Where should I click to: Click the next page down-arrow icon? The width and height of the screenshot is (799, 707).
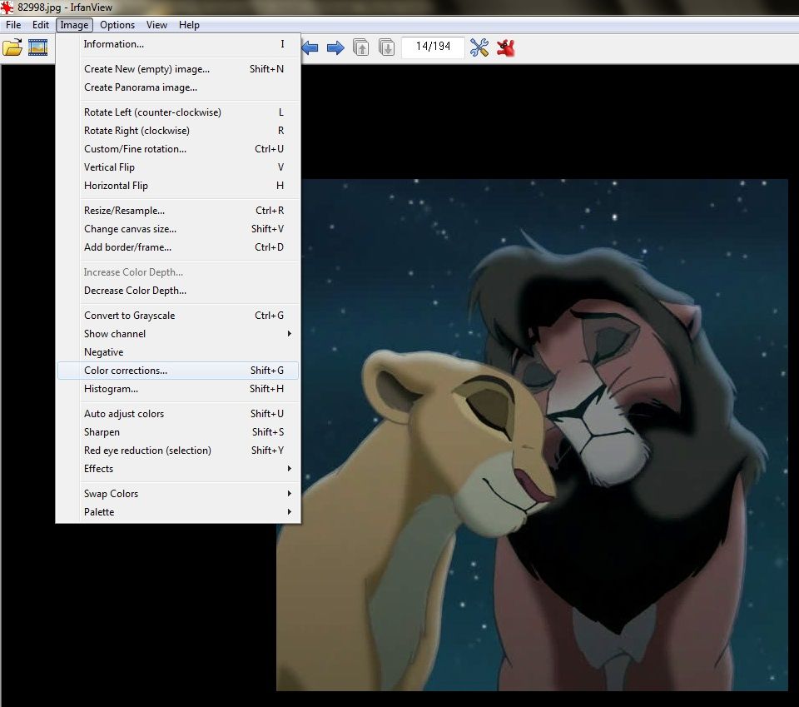click(x=387, y=47)
